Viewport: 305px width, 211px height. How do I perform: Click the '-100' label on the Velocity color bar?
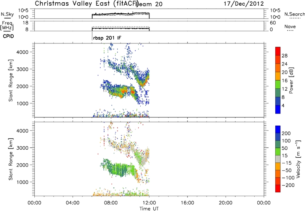288,177
